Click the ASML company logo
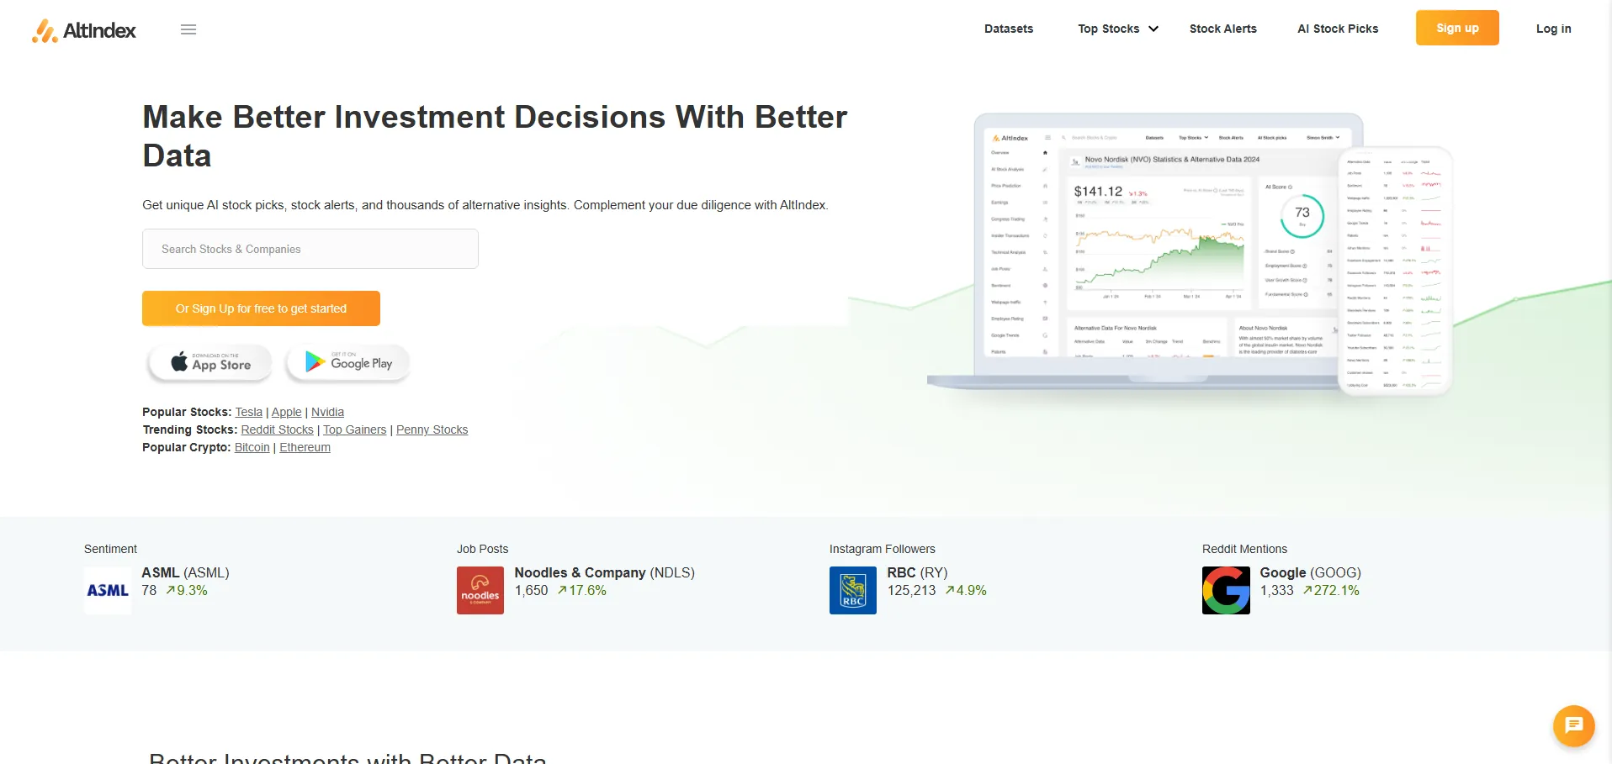Viewport: 1612px width, 764px height. (108, 590)
